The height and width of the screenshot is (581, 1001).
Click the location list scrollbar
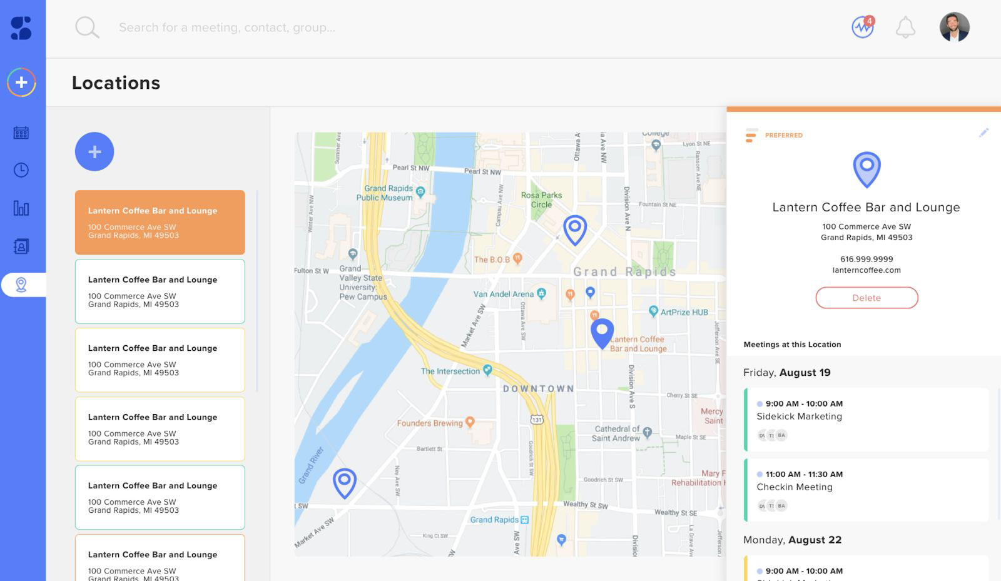click(x=257, y=291)
